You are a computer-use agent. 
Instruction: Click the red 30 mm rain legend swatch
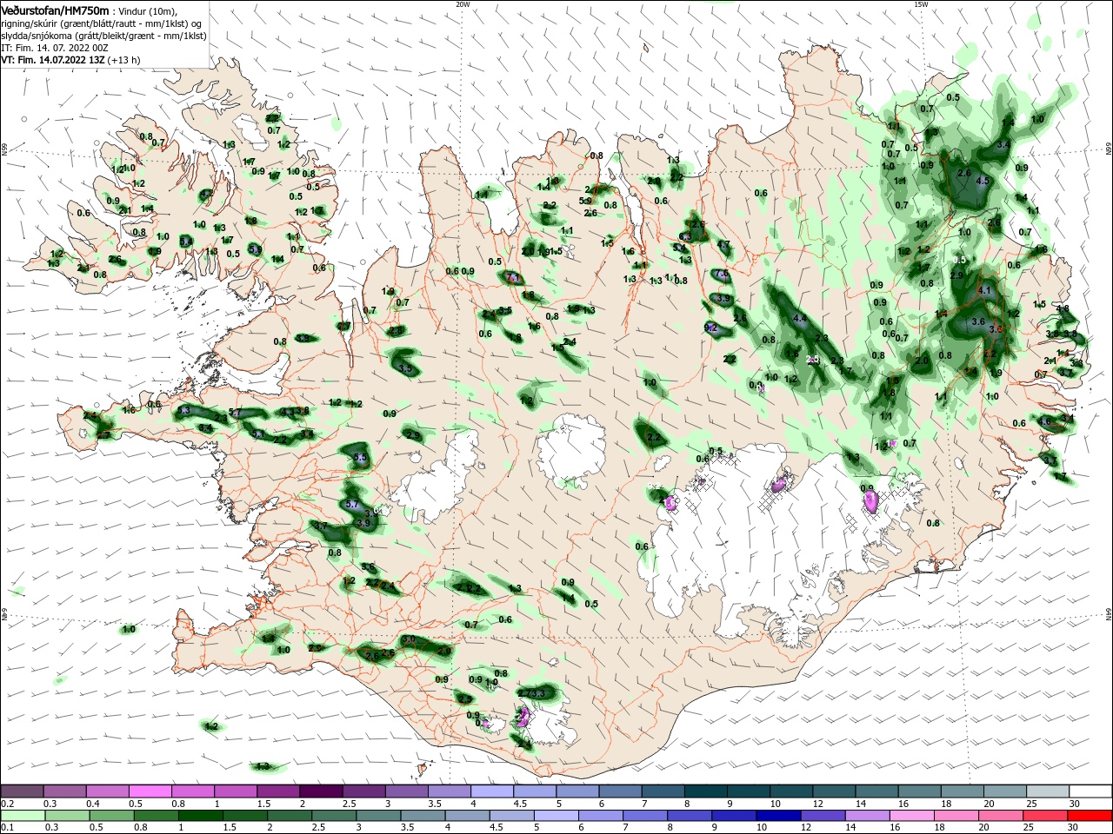[1091, 816]
